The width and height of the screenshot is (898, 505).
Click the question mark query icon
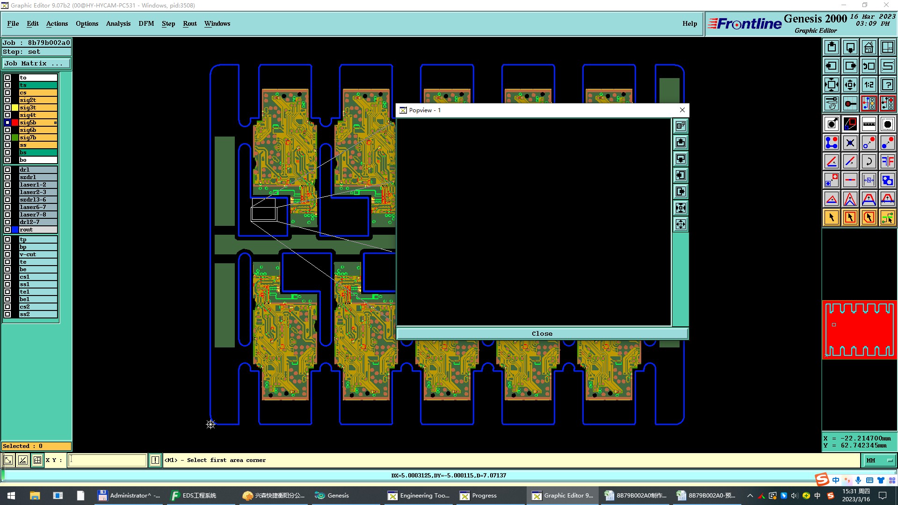click(887, 85)
